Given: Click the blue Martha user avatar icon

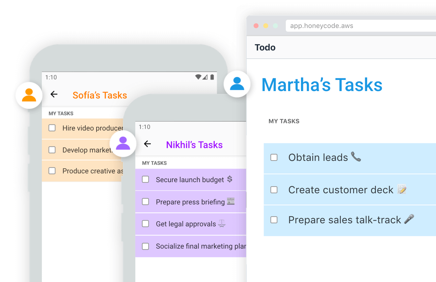Looking at the screenshot, I should pos(237,84).
